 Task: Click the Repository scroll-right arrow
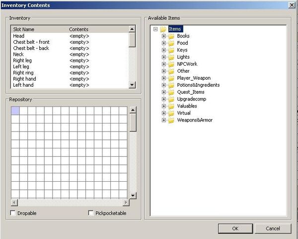point(126,202)
